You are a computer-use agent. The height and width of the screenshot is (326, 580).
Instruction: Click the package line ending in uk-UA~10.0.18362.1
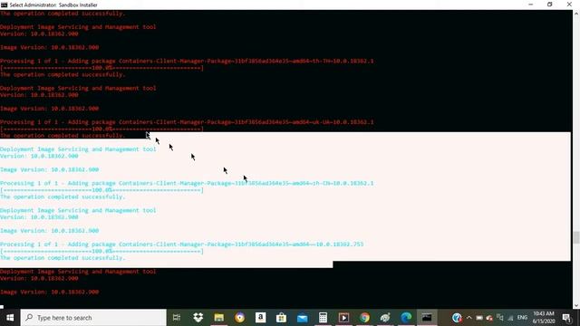point(187,122)
